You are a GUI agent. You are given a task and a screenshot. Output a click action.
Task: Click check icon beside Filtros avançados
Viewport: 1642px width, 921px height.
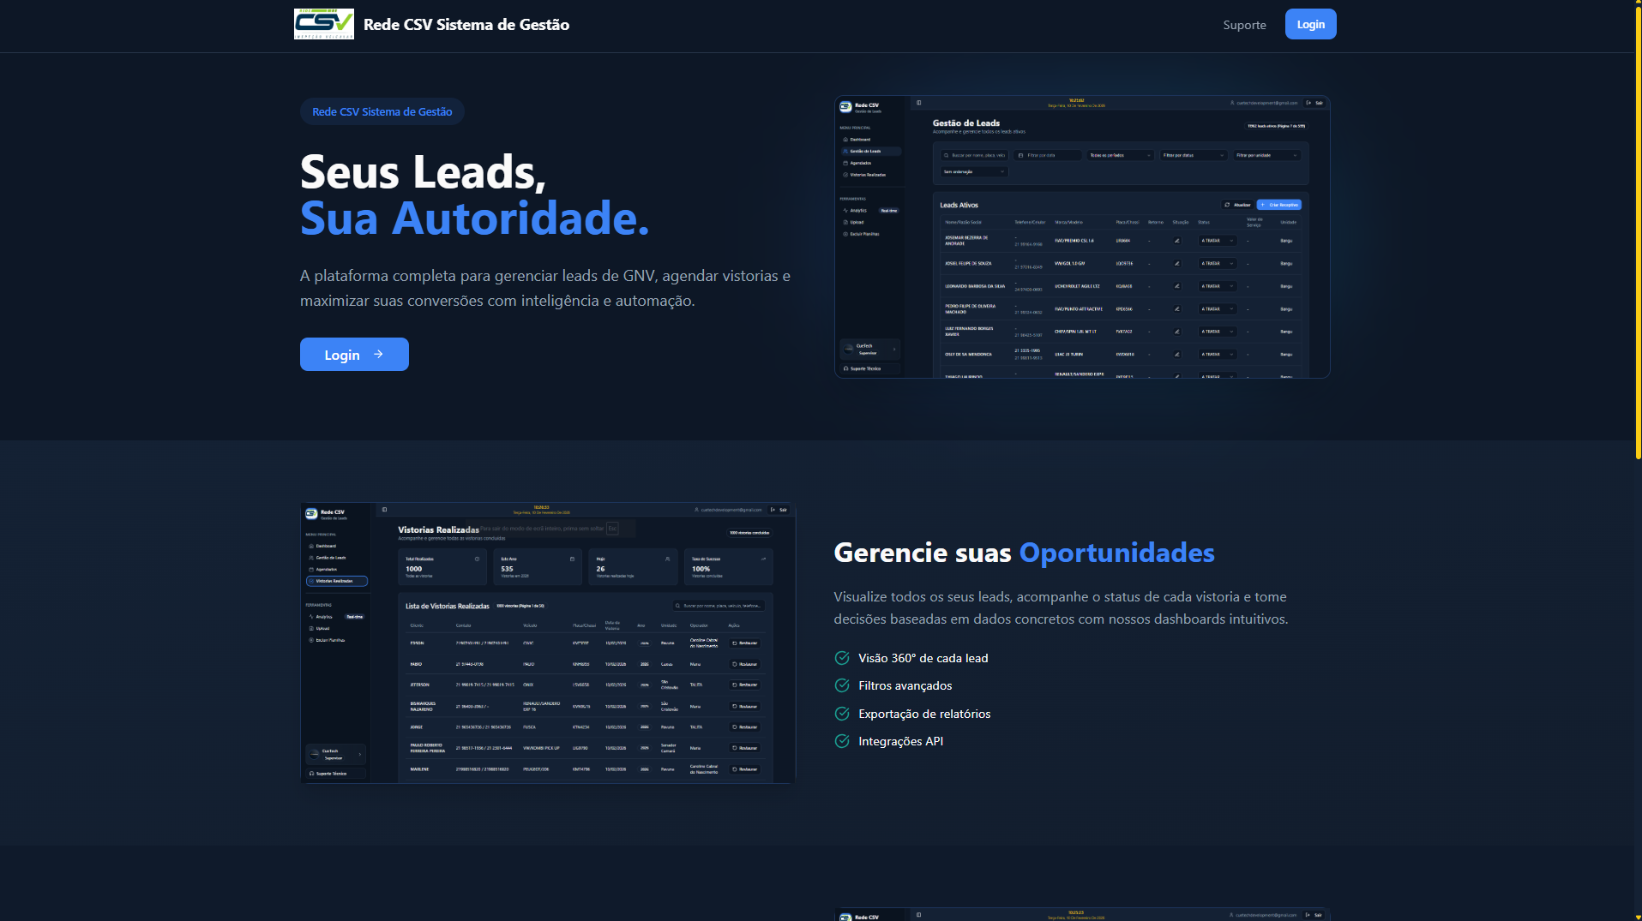pos(842,685)
